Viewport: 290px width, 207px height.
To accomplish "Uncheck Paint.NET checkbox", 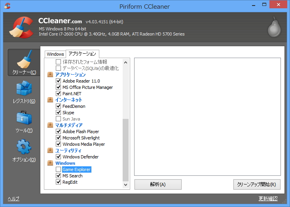I will (58, 94).
